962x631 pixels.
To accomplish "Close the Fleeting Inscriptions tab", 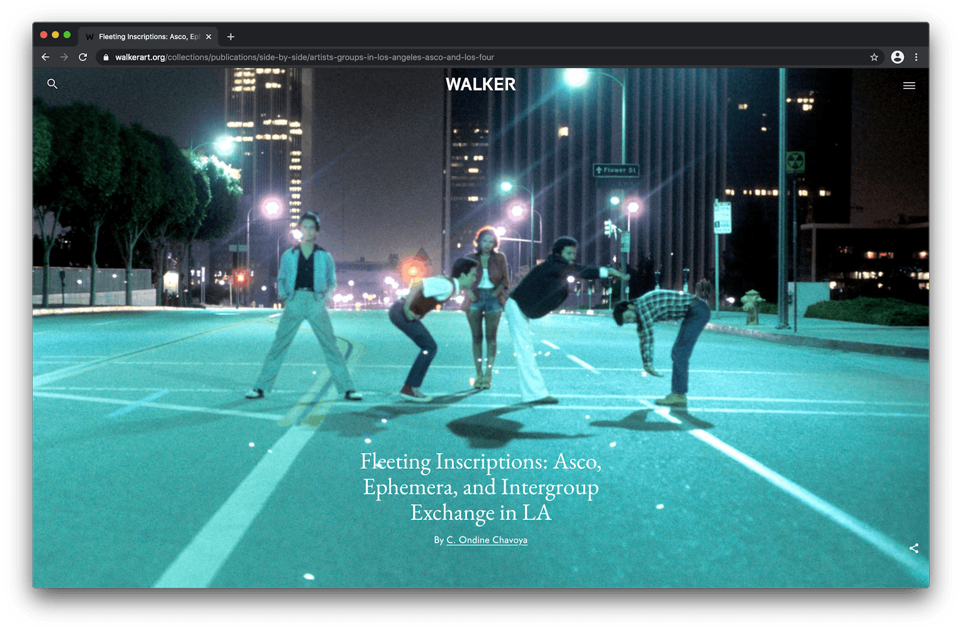I will tap(209, 37).
